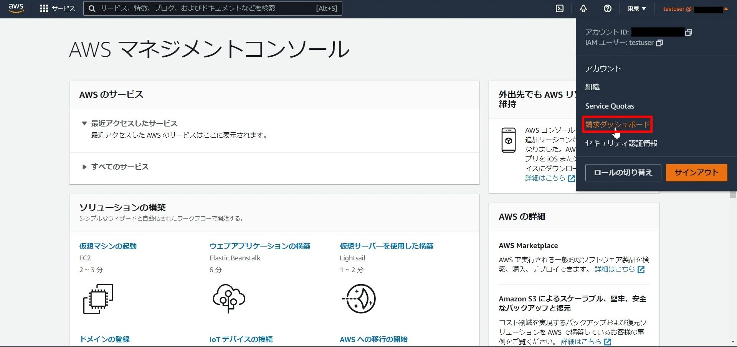Open 請求ダッシュボード menu item
This screenshot has height=347, width=737.
click(618, 125)
